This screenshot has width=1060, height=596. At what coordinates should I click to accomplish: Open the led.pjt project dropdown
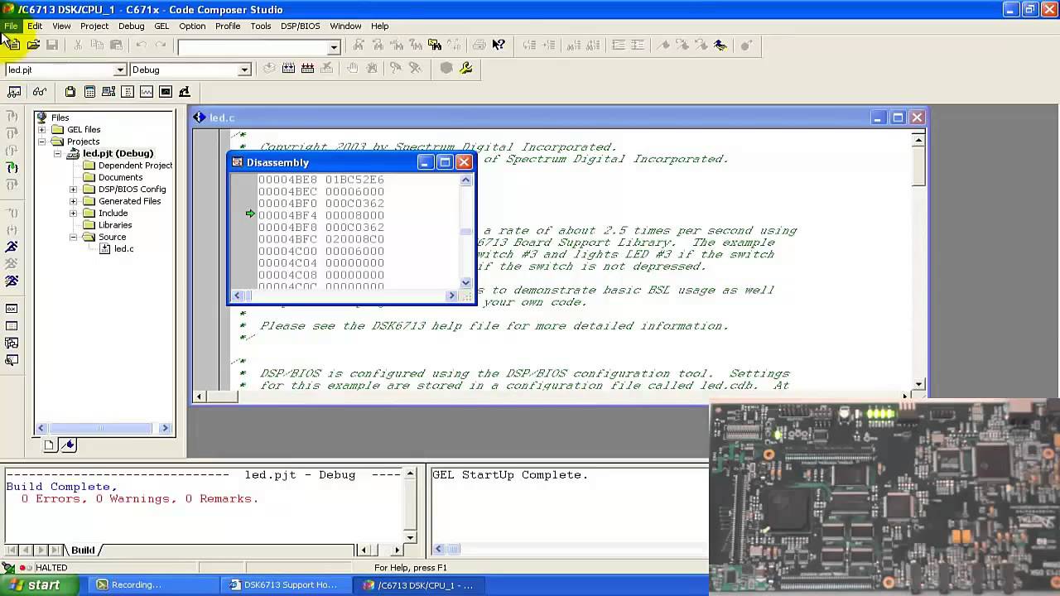[120, 70]
